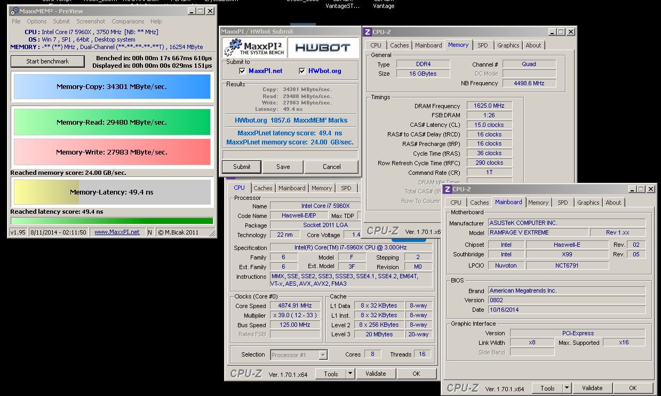Click the RAMPAGE V EXTREME model field
The width and height of the screenshot is (661, 396).
538,232
